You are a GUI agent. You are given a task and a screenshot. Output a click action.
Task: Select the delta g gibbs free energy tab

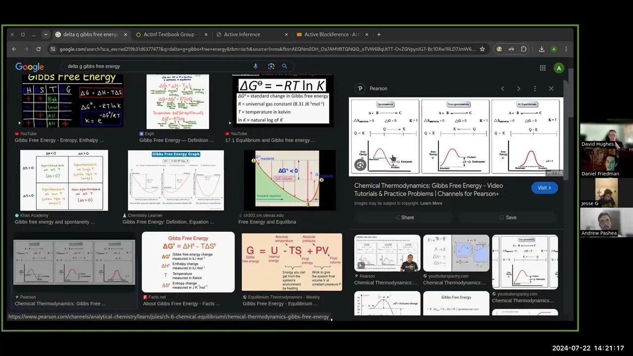pyautogui.click(x=90, y=35)
